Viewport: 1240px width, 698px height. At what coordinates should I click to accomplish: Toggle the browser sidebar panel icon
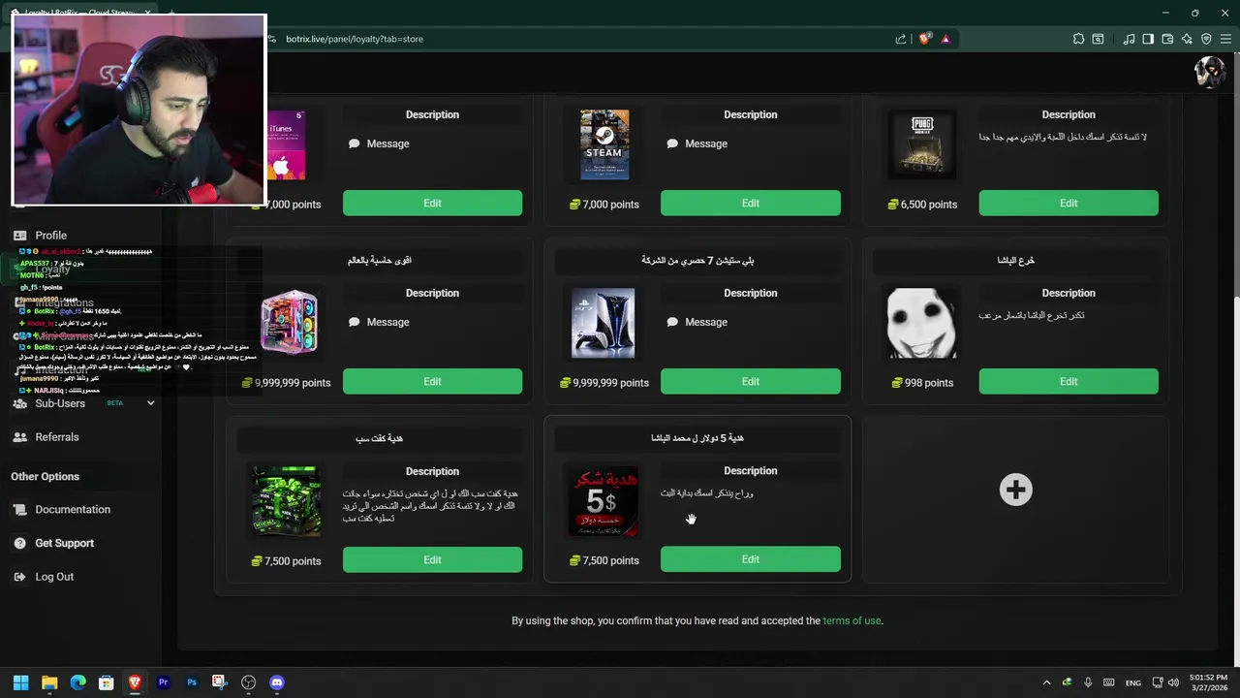point(1148,39)
